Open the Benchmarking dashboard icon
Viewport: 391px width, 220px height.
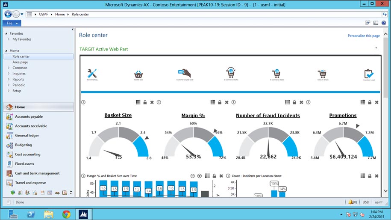92,73
